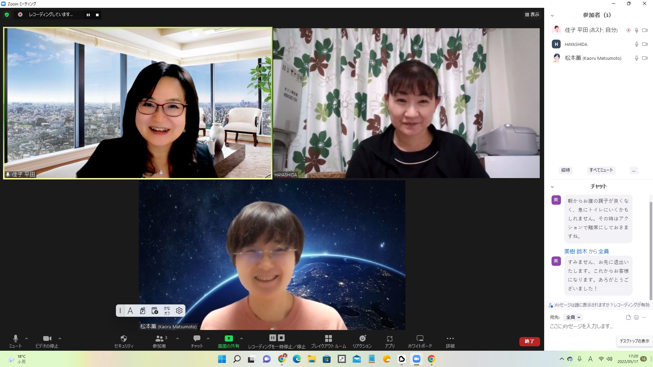Screen dimensions: 653x367
Task: Click the デスクトップの表示 button
Action: pos(634,341)
